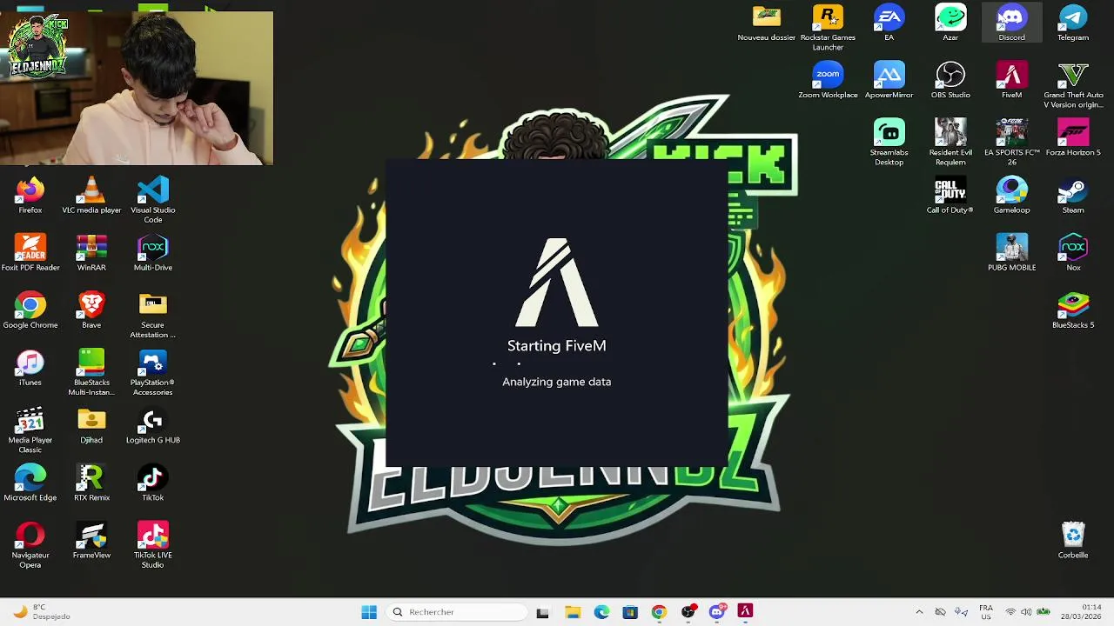Open volume speaker tray icon
The width and height of the screenshot is (1114, 626).
pos(1026,612)
